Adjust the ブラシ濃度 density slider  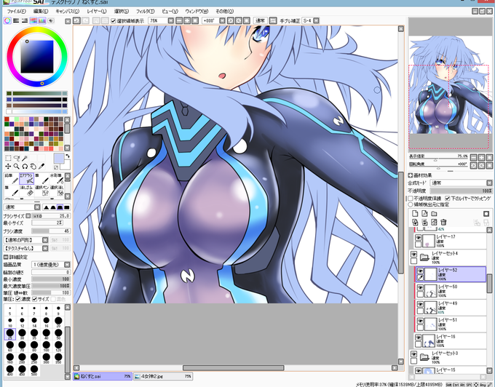pos(51,231)
